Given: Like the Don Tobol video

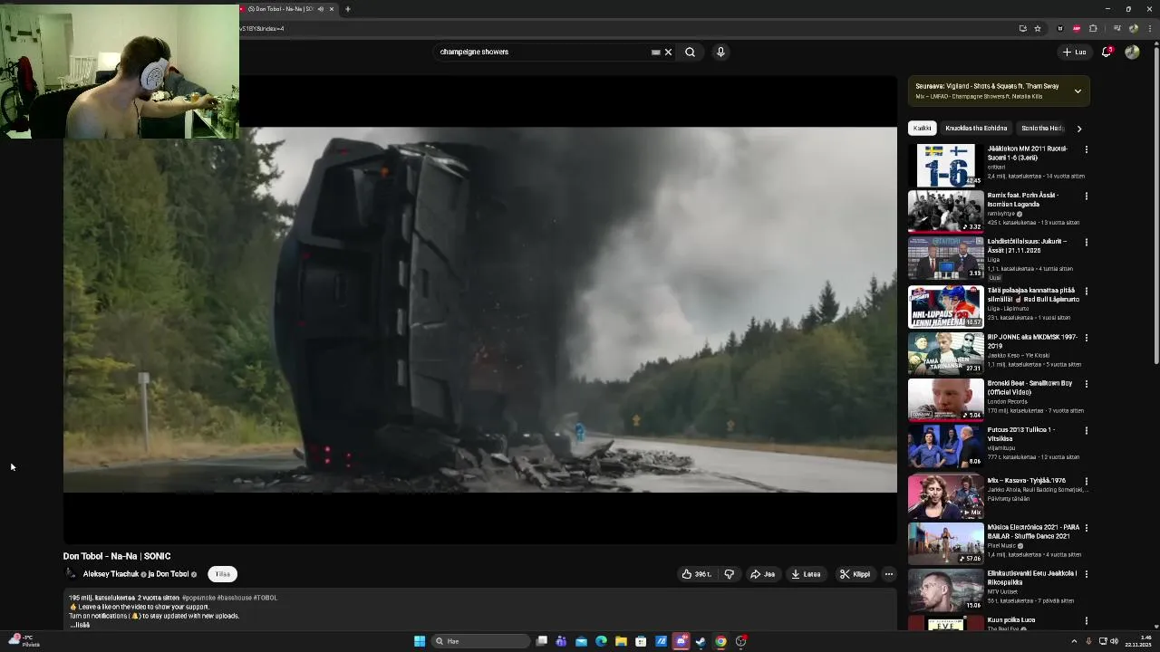Looking at the screenshot, I should (696, 574).
